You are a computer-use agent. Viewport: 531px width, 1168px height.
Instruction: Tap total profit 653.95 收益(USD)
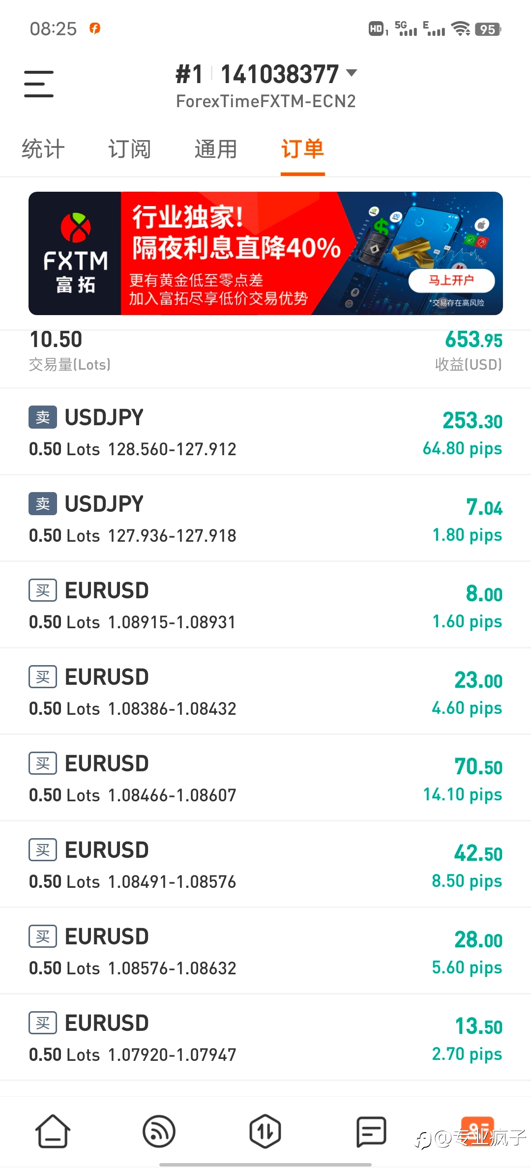pyautogui.click(x=469, y=351)
